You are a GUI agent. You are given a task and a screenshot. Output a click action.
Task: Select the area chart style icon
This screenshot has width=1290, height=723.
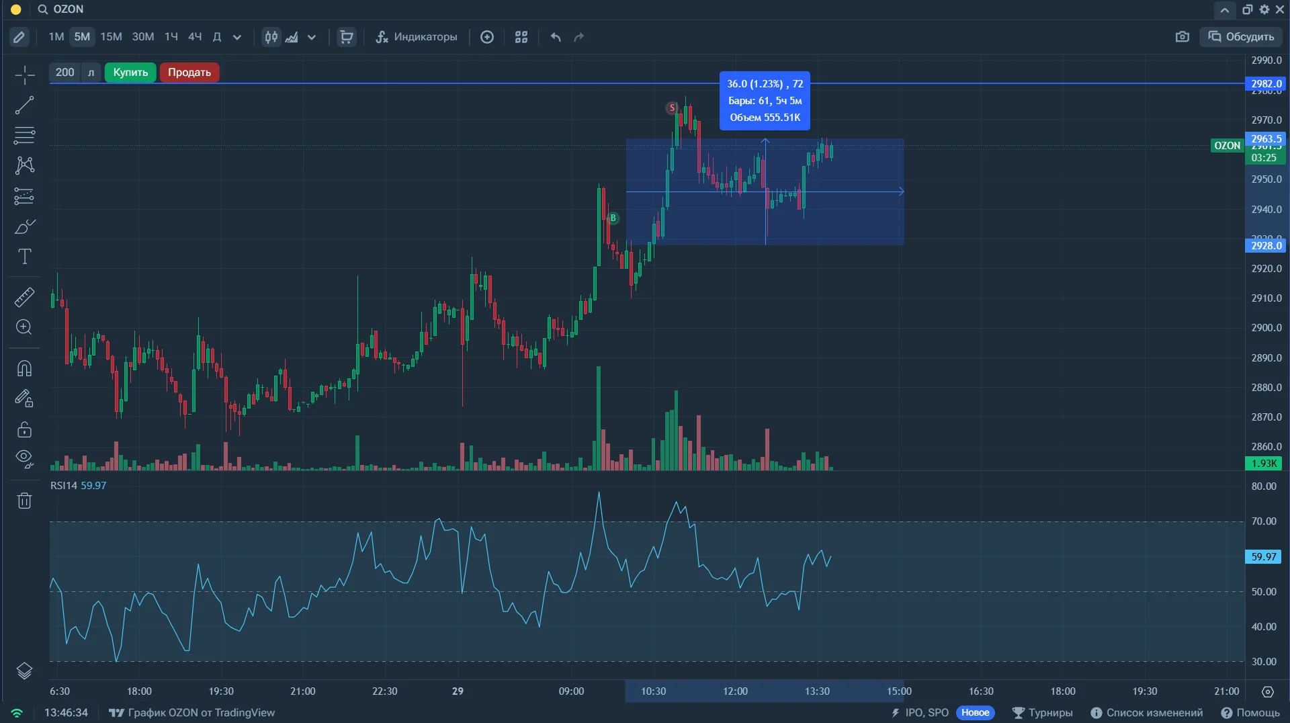click(x=292, y=37)
